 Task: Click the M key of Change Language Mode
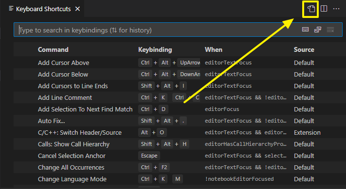(178, 179)
